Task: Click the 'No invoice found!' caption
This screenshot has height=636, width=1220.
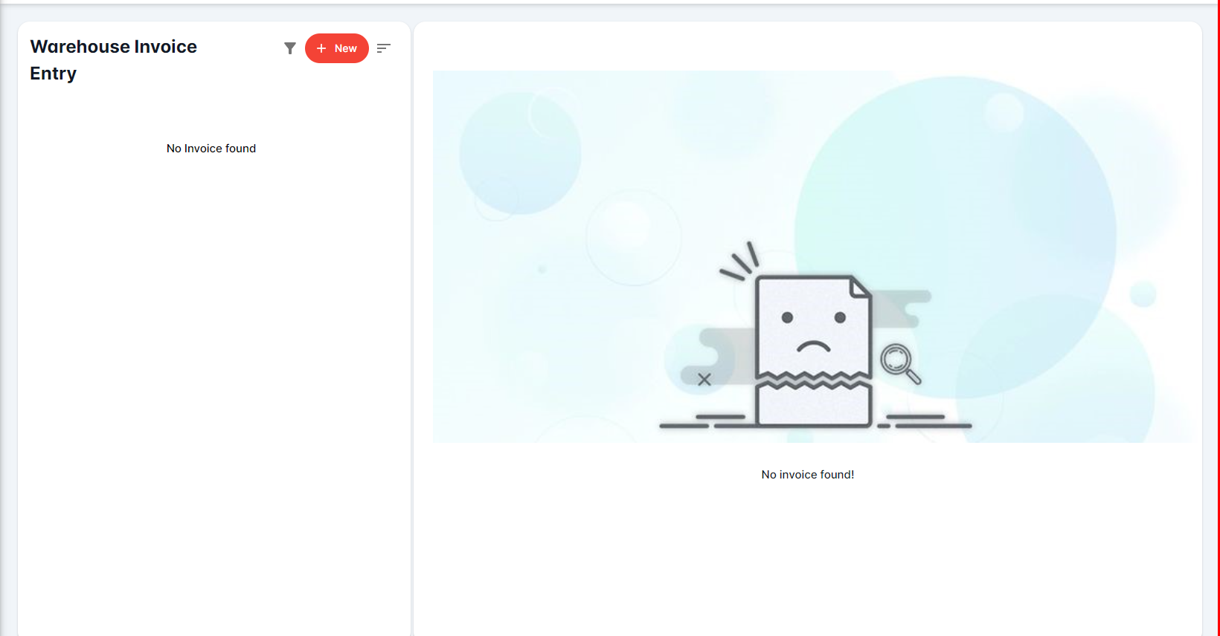Action: click(x=807, y=475)
